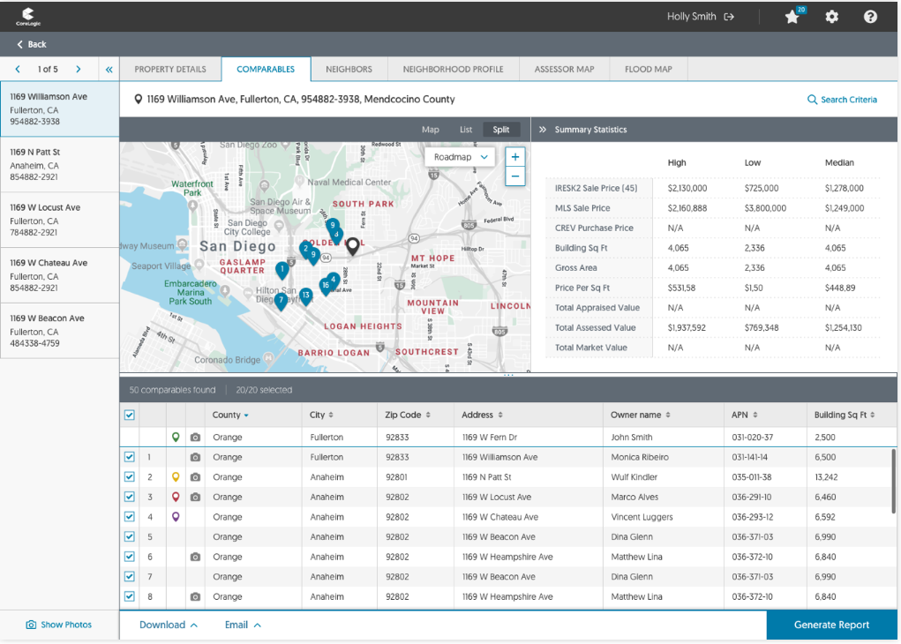901x644 pixels.
Task: Open the help question mark icon
Action: [x=870, y=17]
